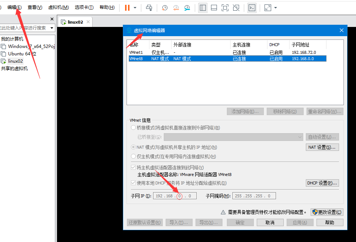Toggle 将主机虚拟适配器连接到此网络 checkbox
This screenshot has height=242, width=356.
pos(133,167)
